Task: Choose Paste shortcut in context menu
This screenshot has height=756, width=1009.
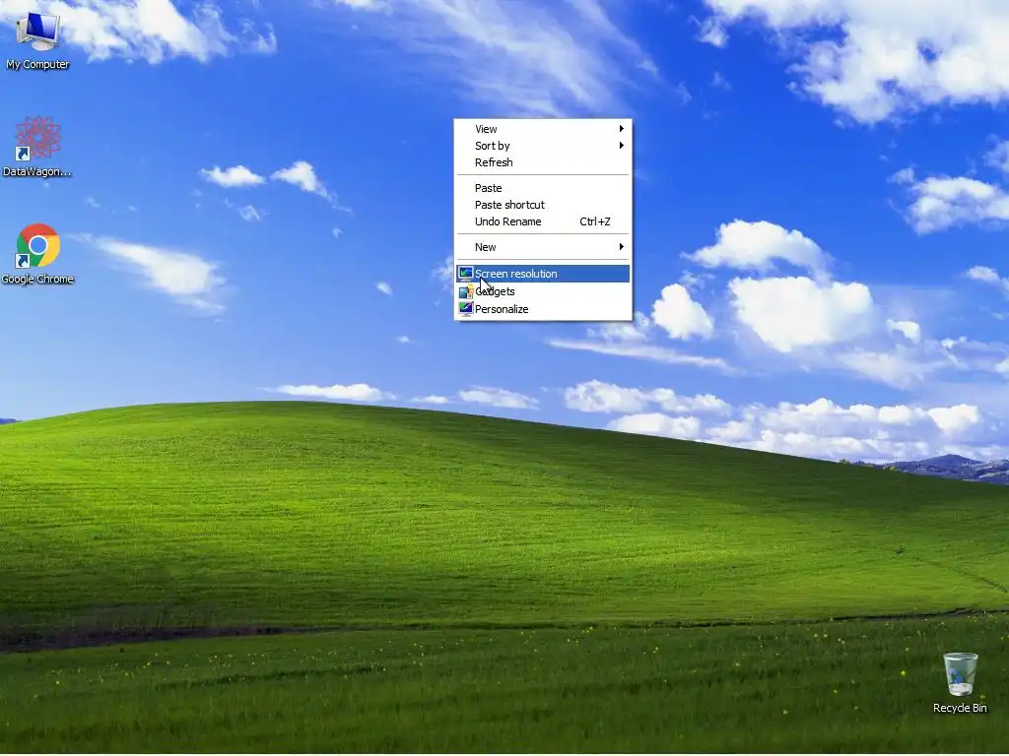Action: tap(543, 205)
